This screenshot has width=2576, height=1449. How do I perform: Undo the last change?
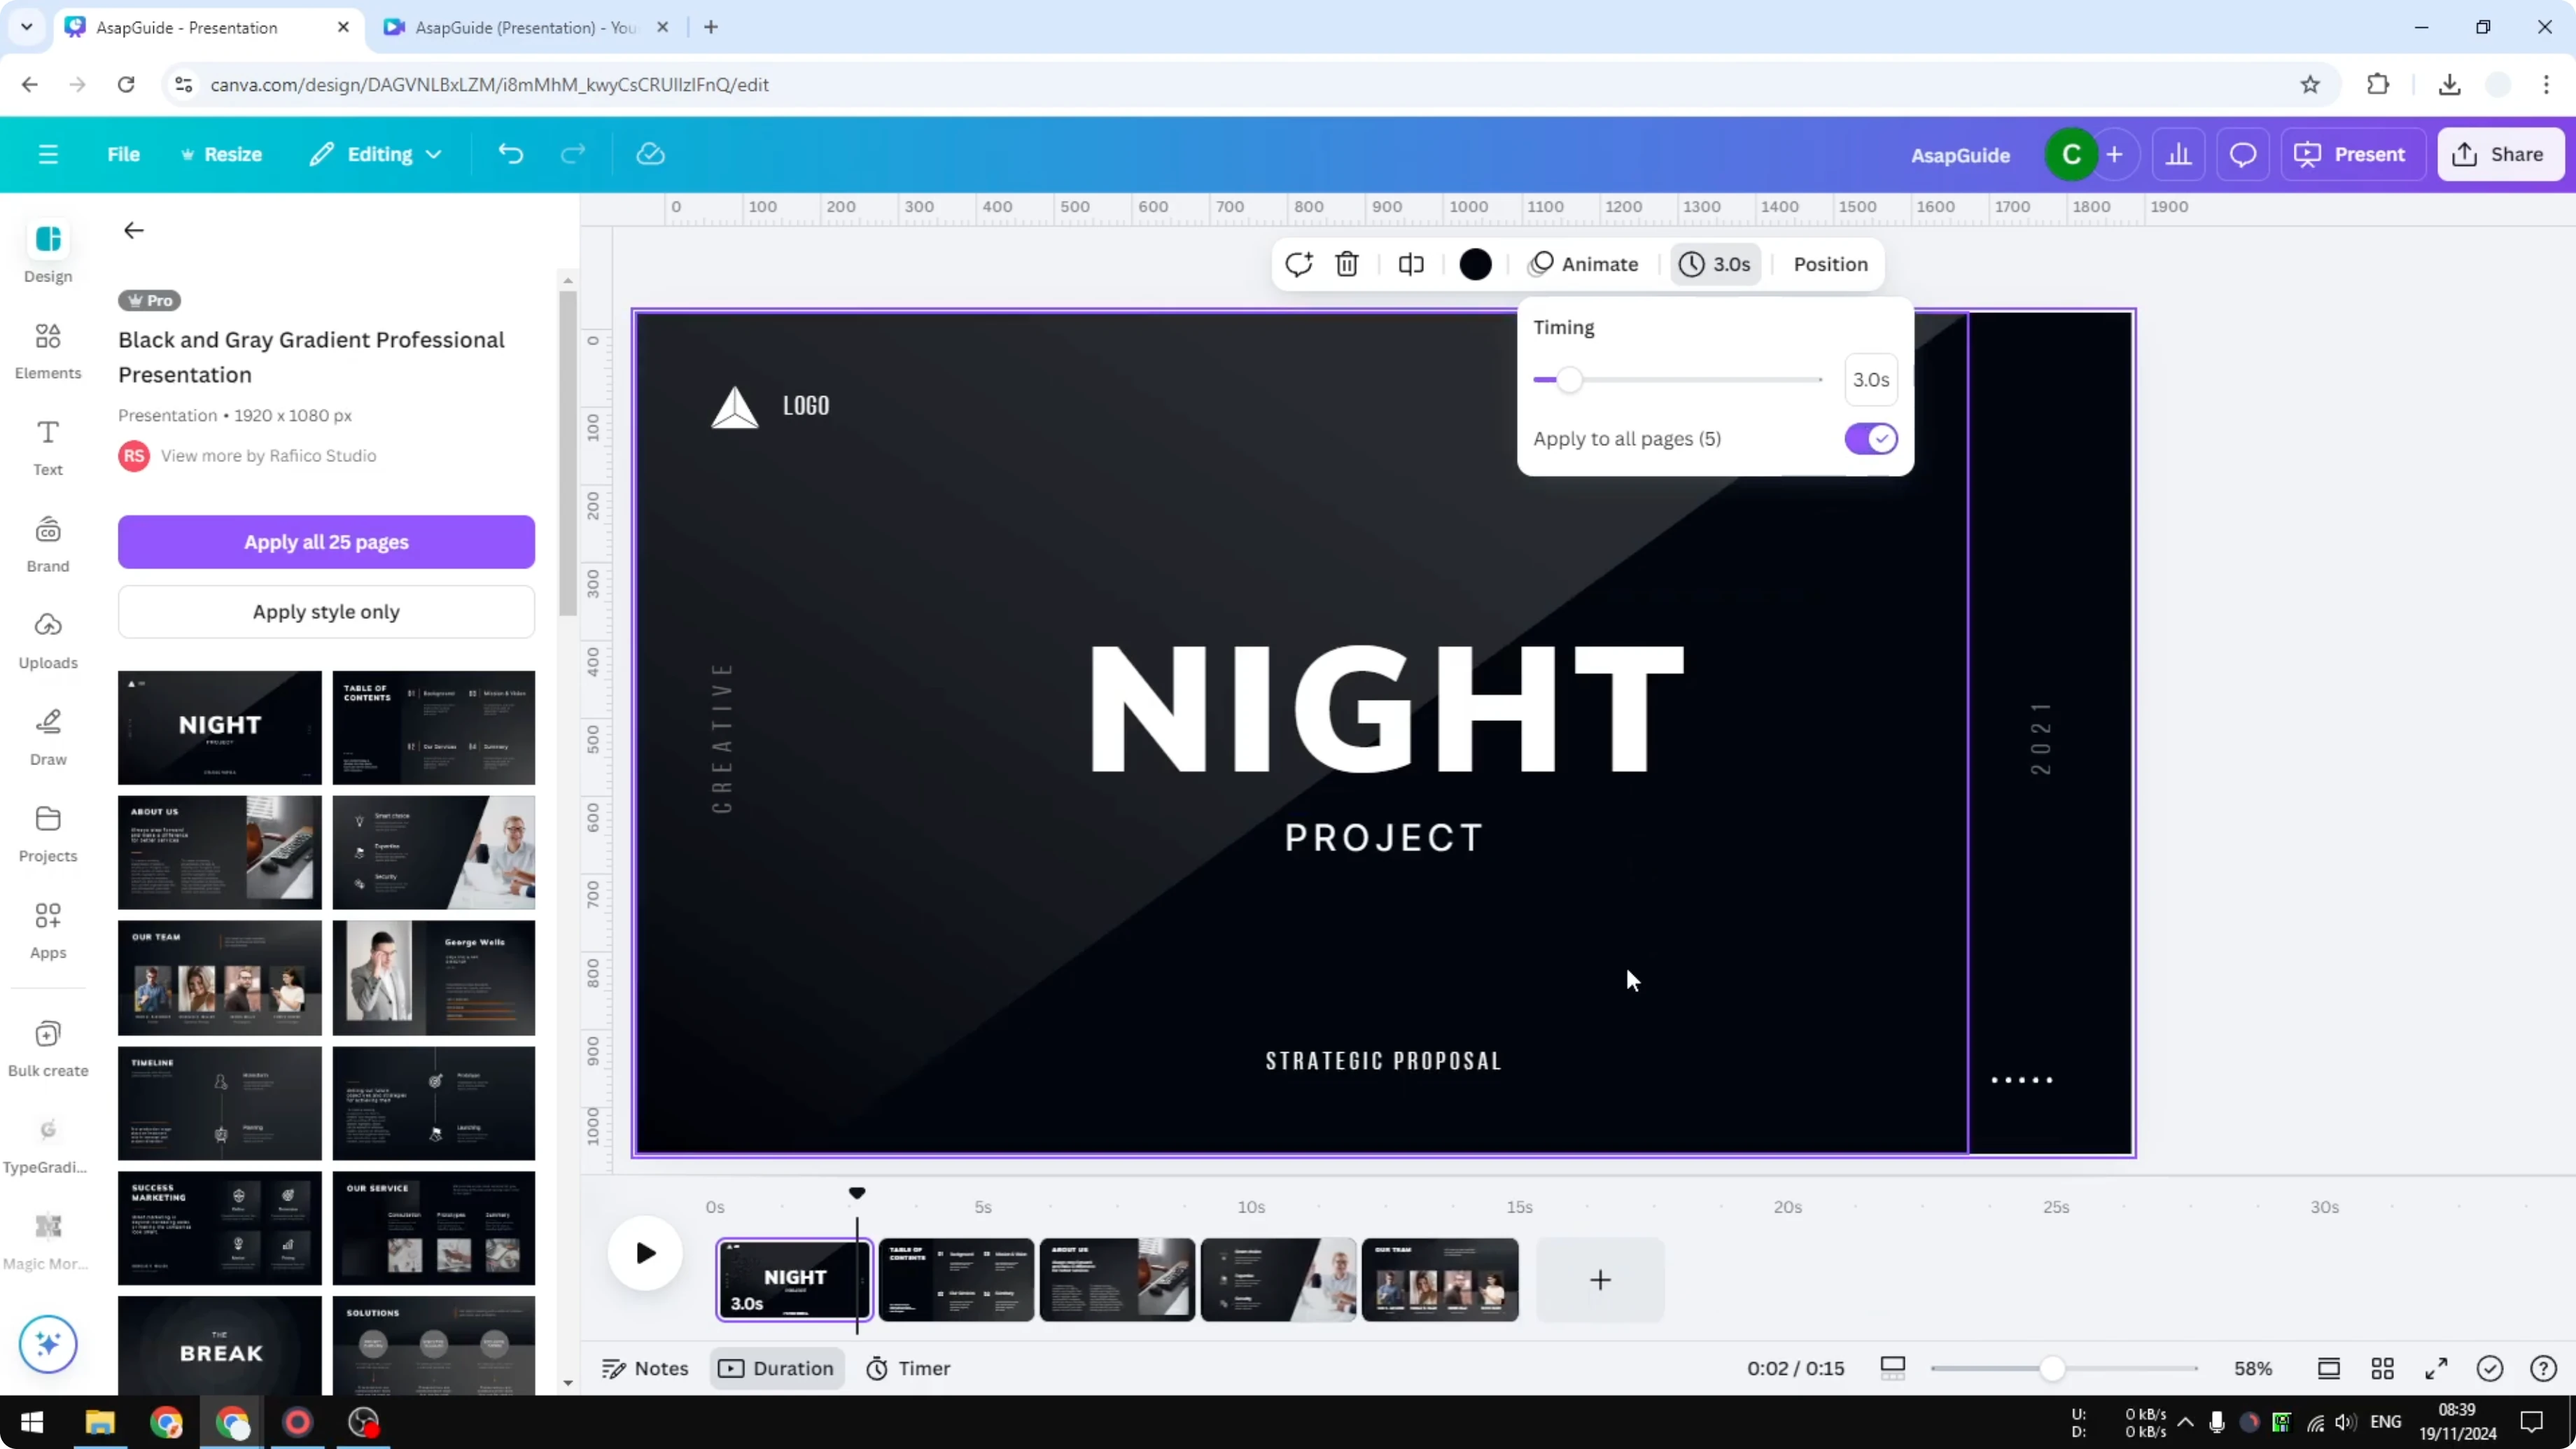click(511, 153)
